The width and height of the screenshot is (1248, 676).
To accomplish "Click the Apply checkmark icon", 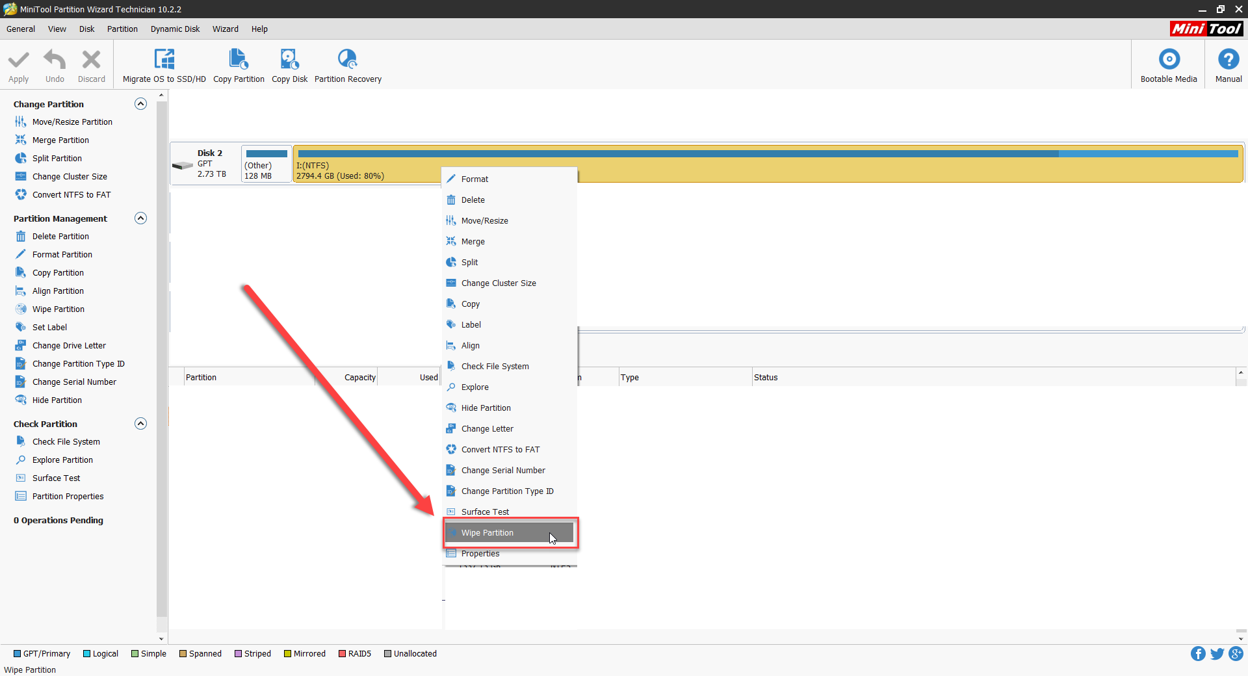I will pyautogui.click(x=18, y=60).
